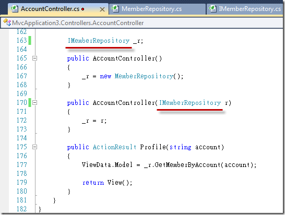Image resolution: width=285 pixels, height=215 pixels.
Task: Close the AccountController.cs tab
Action: point(102,9)
